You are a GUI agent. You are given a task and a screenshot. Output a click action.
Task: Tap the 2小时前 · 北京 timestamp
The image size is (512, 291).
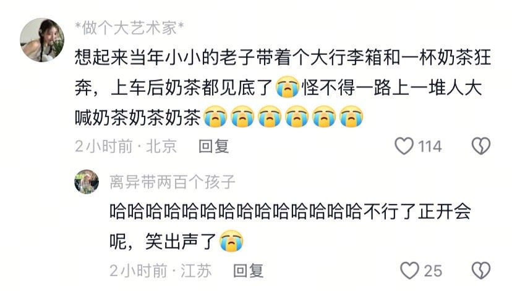coord(126,146)
